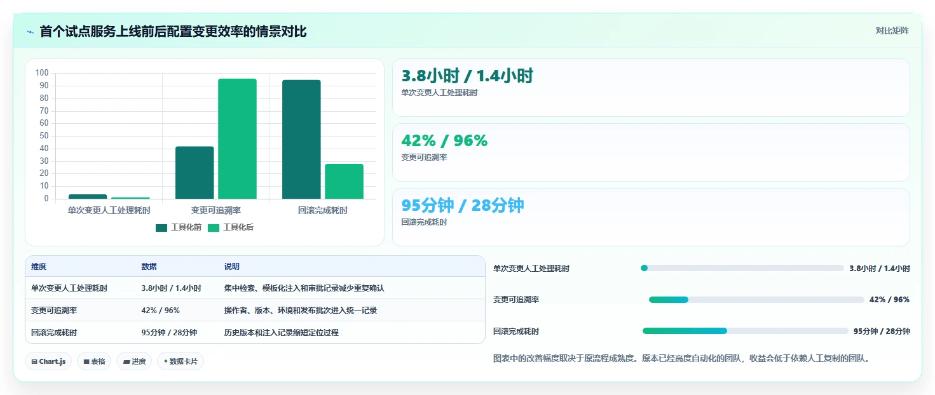935x395 pixels.
Task: Select 回滚完成耗时 in the table
Action: 54,333
